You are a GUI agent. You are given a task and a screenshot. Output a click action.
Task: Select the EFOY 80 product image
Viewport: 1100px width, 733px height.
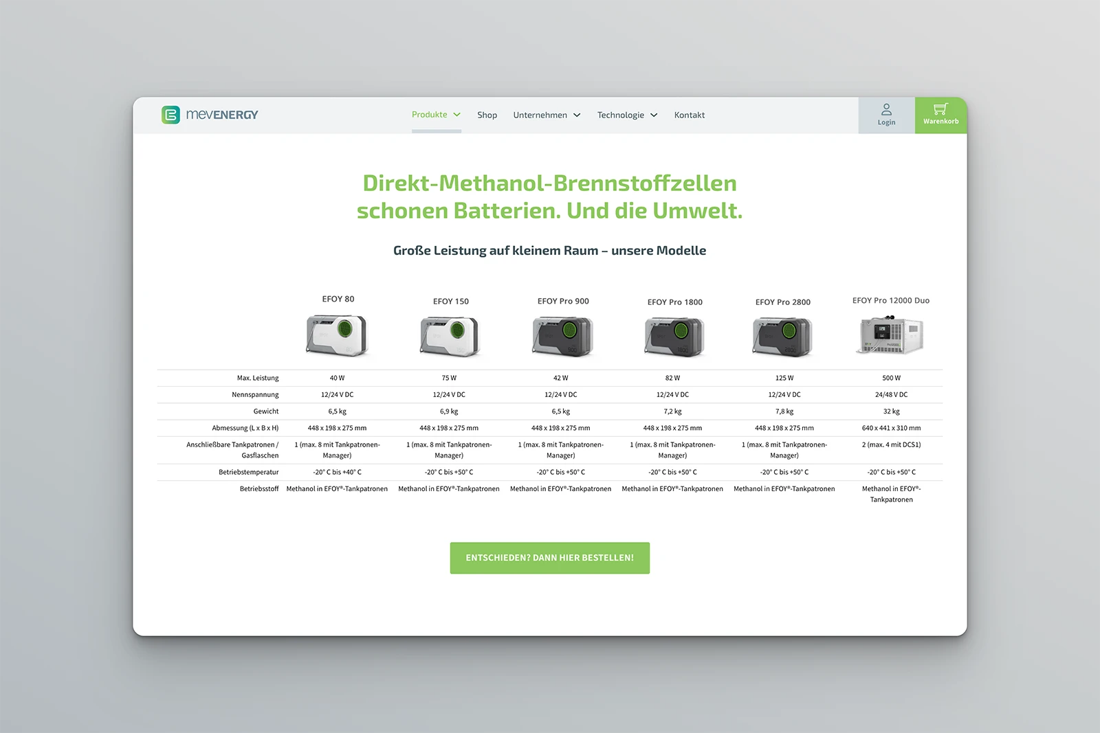coord(337,335)
